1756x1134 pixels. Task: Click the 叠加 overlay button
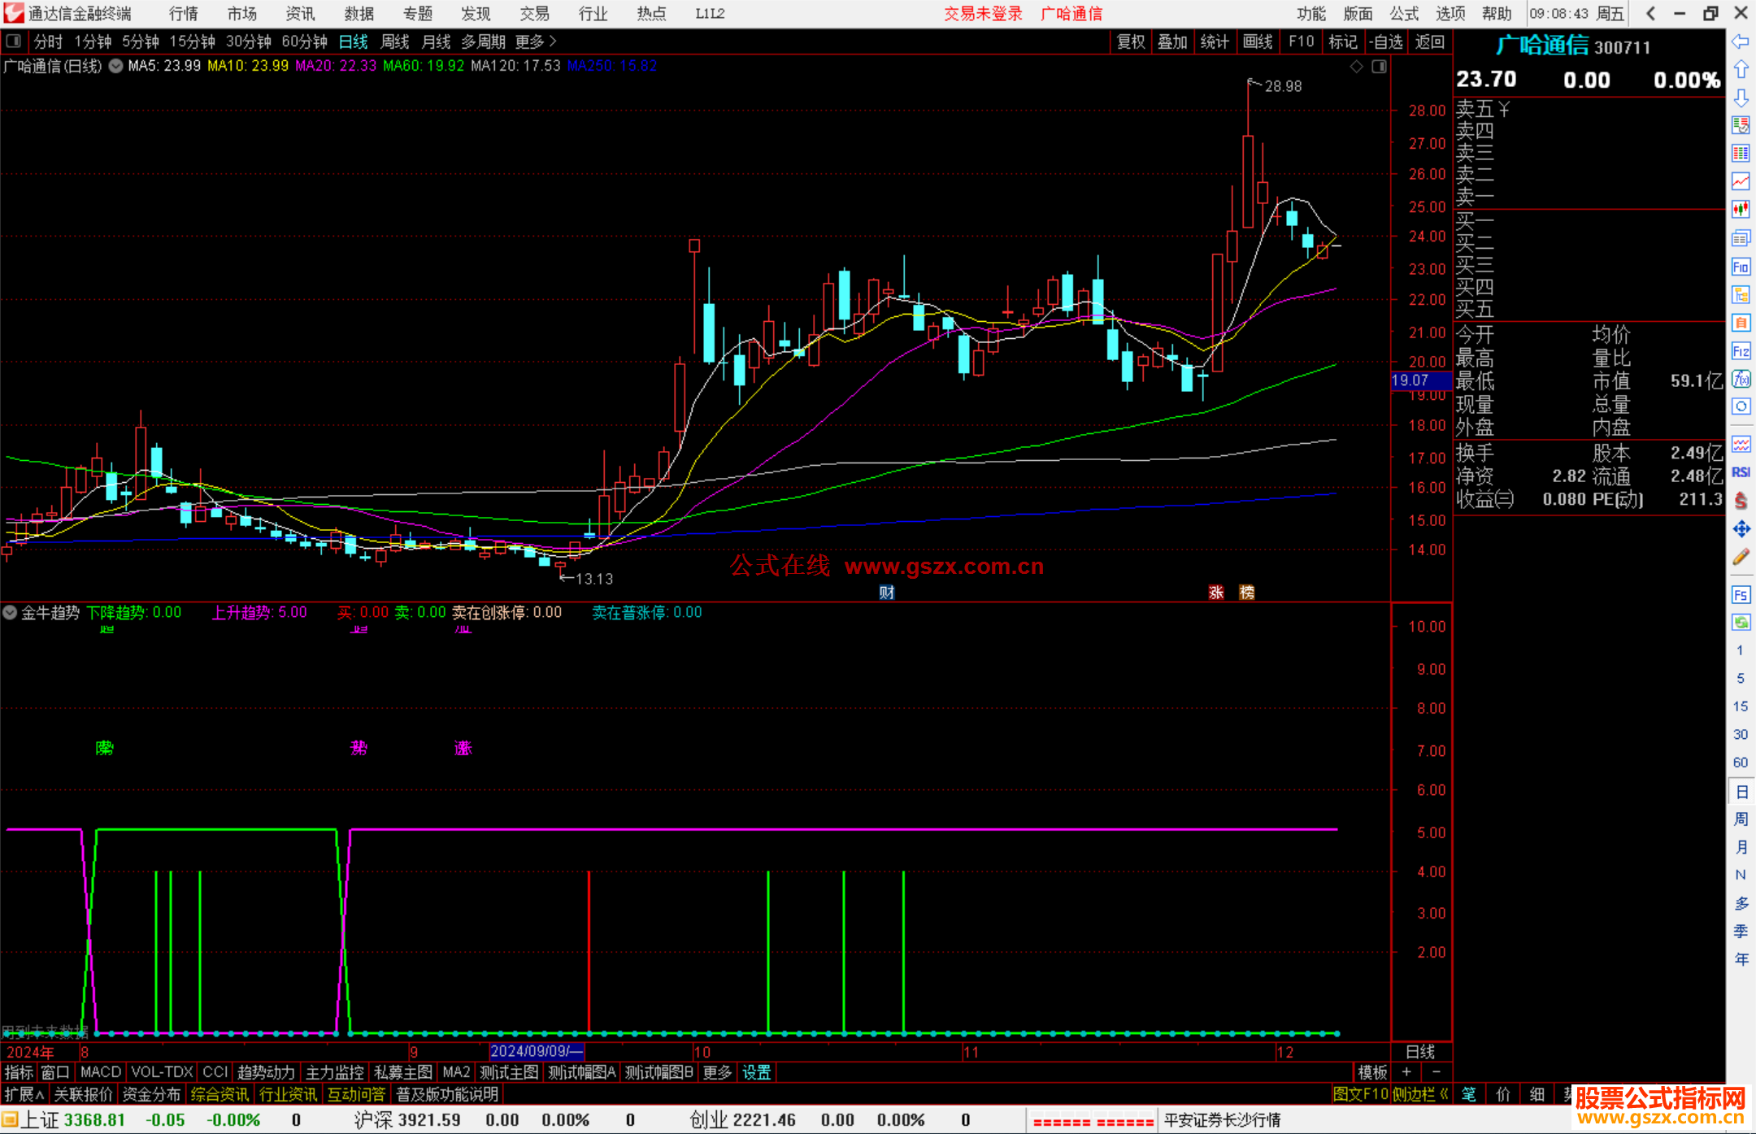tap(1173, 41)
